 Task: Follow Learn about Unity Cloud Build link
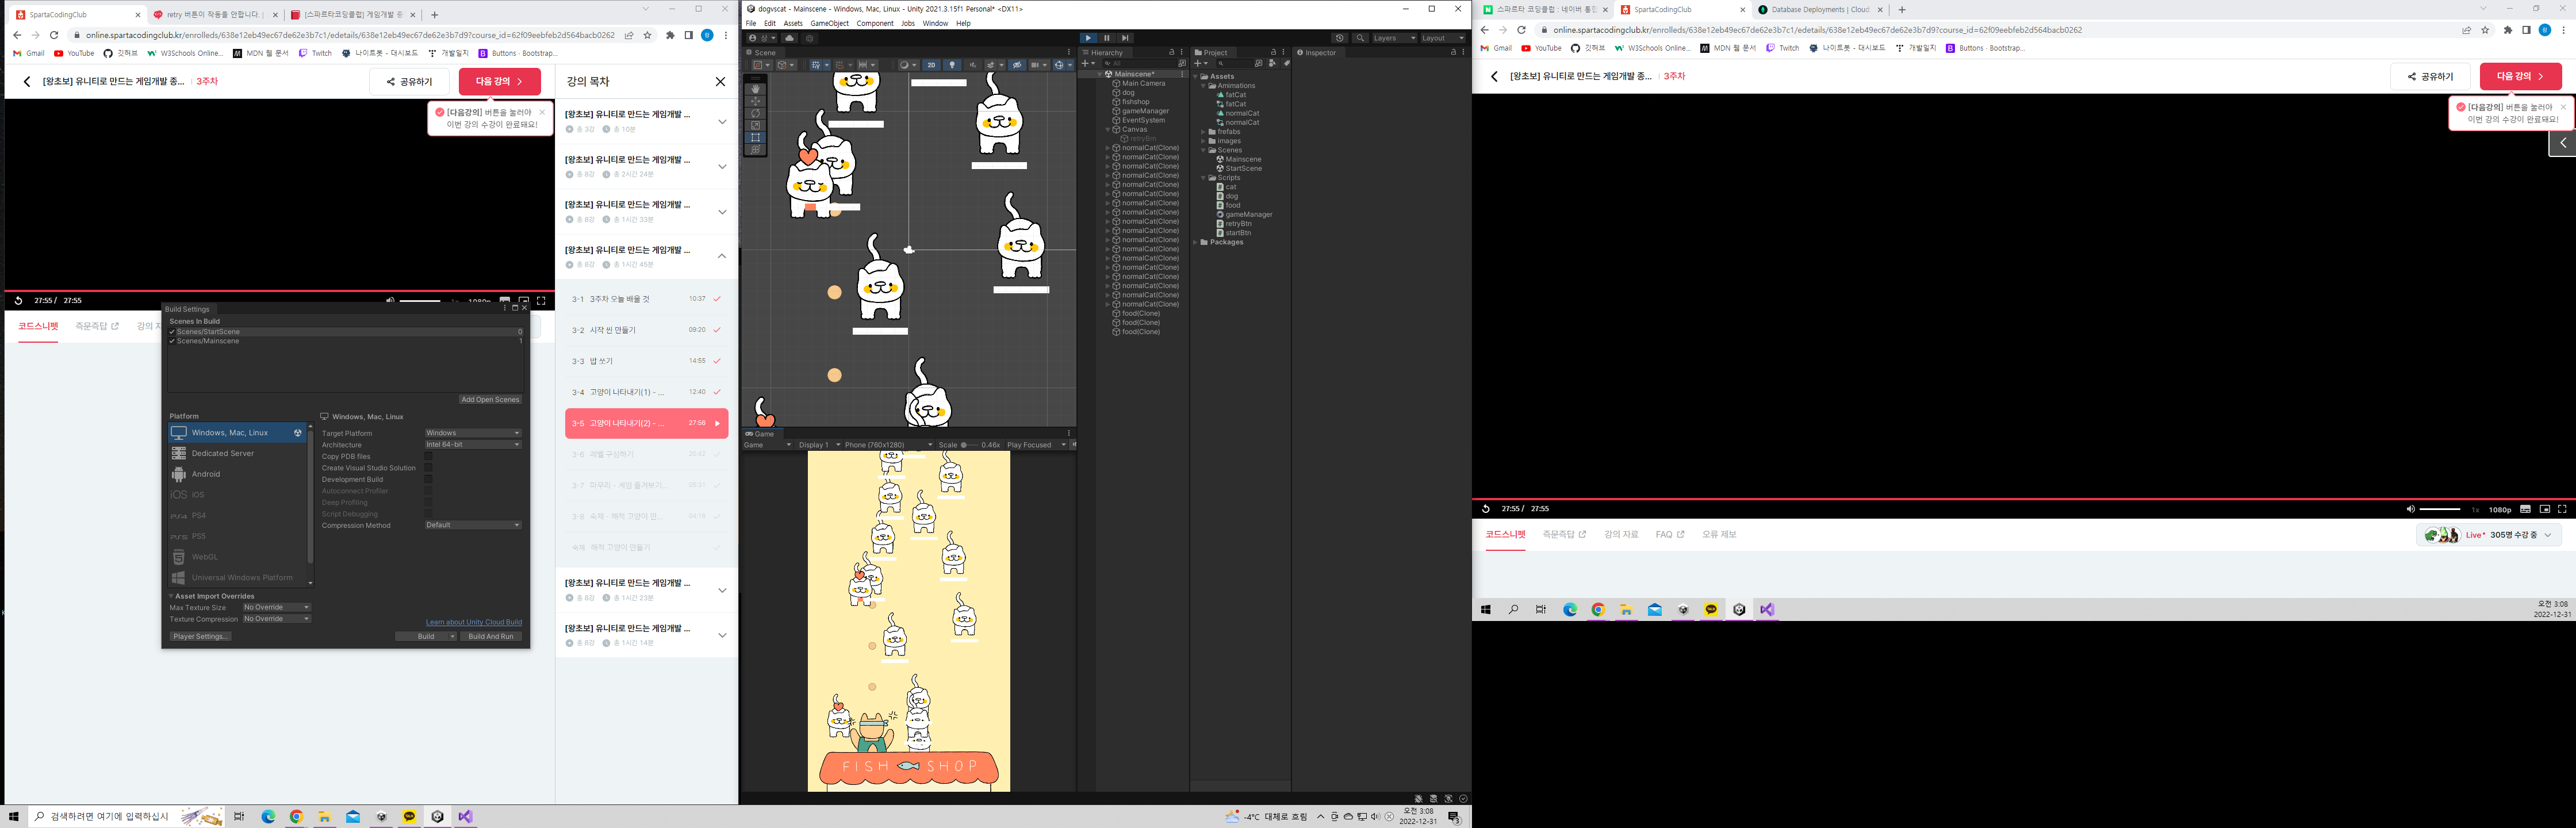(474, 622)
